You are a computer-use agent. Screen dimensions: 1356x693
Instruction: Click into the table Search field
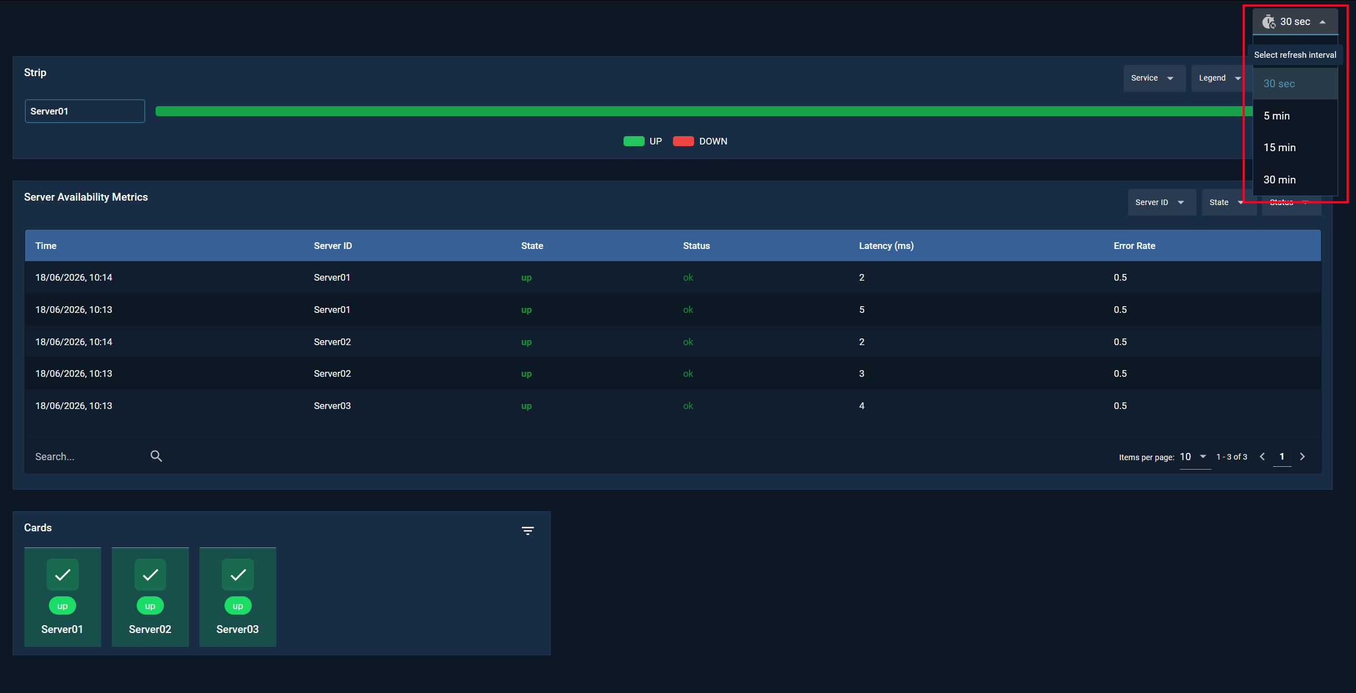pyautogui.click(x=89, y=457)
